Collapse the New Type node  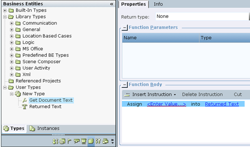coord(12,94)
